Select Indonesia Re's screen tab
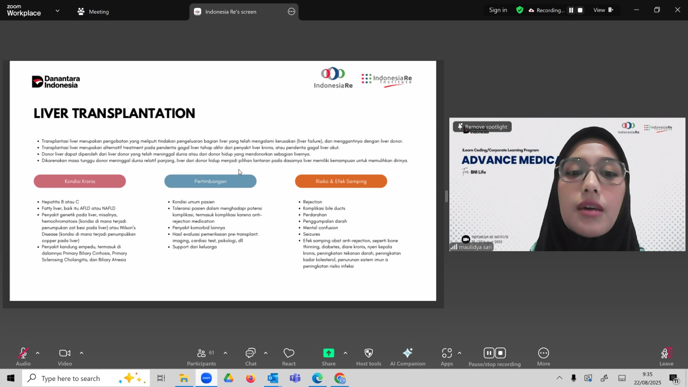This screenshot has height=387, width=688. pos(230,12)
